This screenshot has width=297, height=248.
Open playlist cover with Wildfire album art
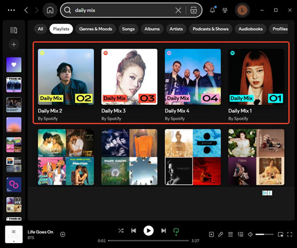(x=193, y=157)
